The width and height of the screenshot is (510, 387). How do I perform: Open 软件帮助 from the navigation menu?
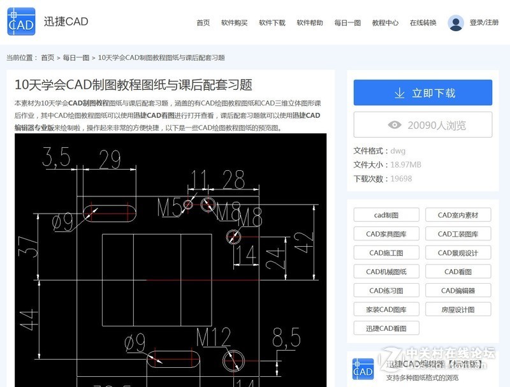click(x=310, y=23)
